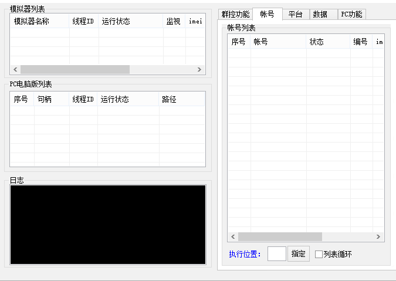The width and height of the screenshot is (396, 281).
Task: Click 监视 column header in emulator list
Action: pos(174,22)
